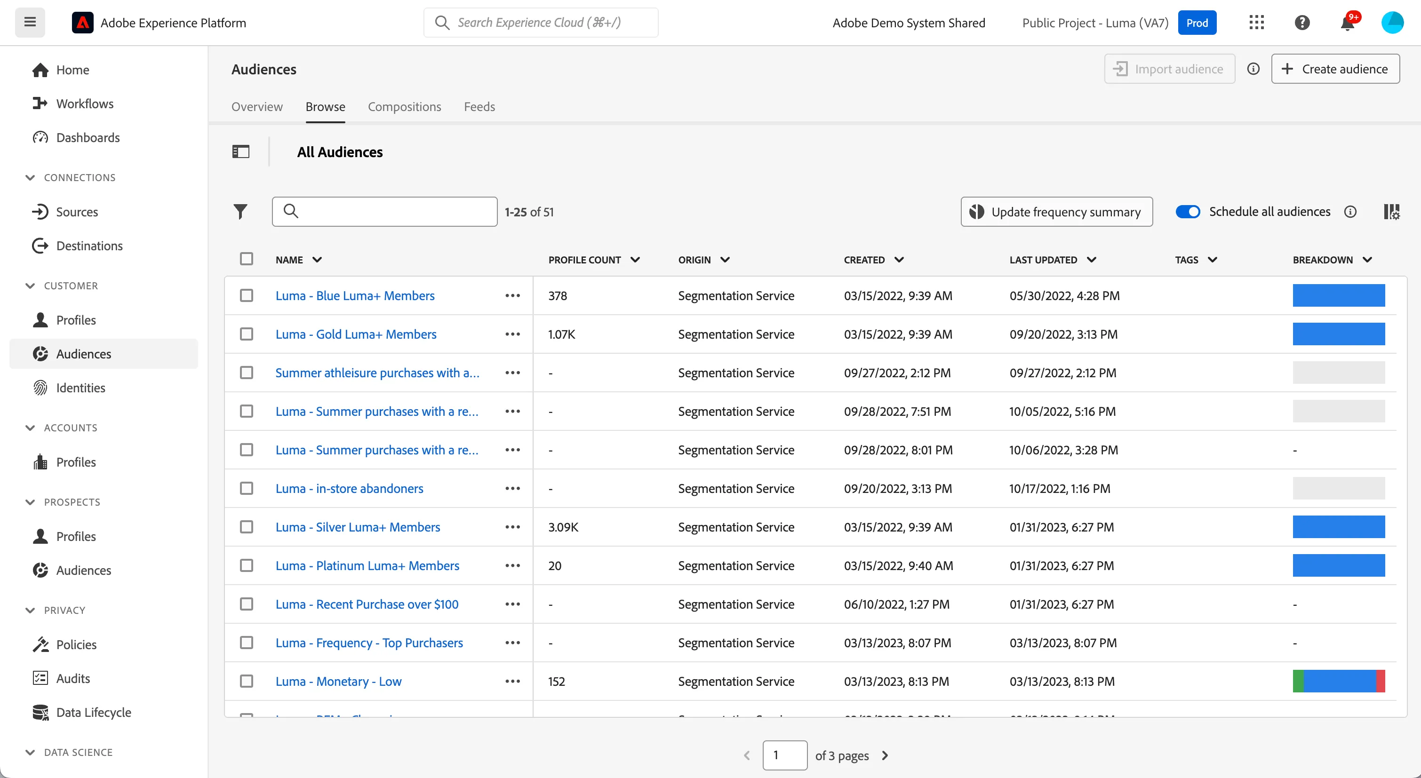Click Update frequency summary button

coord(1056,212)
